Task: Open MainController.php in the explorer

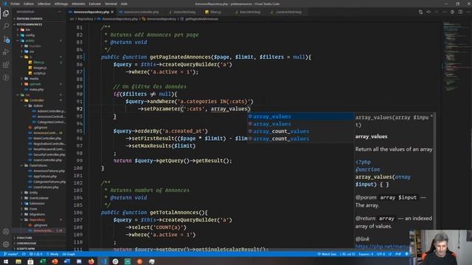Action: pyautogui.click(x=47, y=138)
